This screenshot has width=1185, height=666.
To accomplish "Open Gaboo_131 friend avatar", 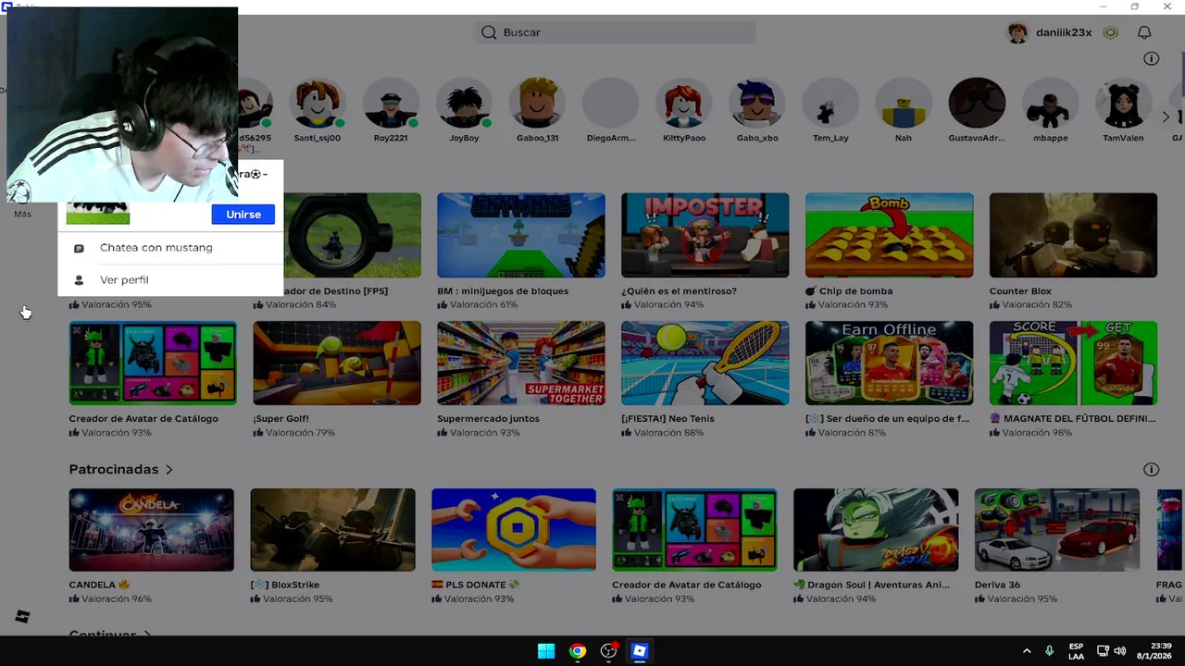I will [538, 103].
